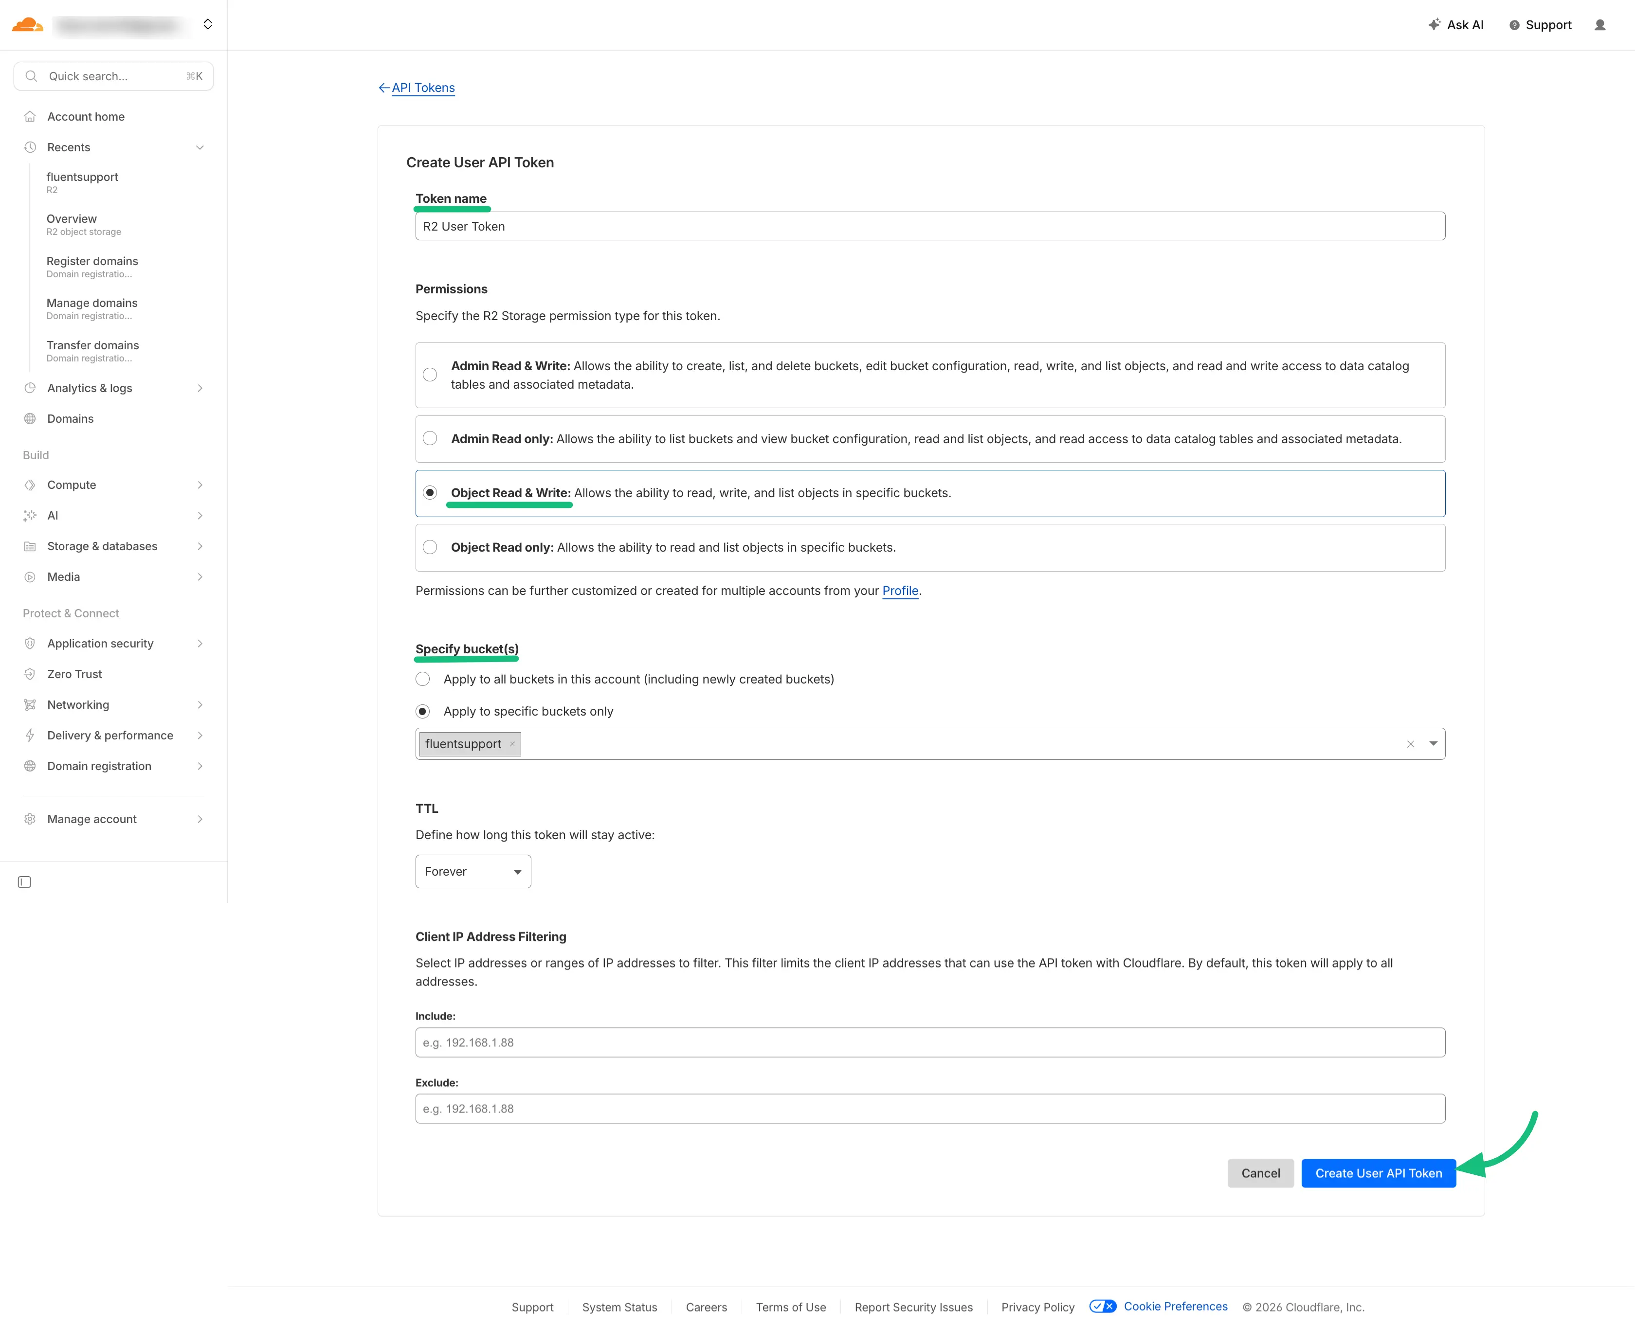Click the Ask AI sparkle icon
1635x1329 pixels.
coord(1434,24)
